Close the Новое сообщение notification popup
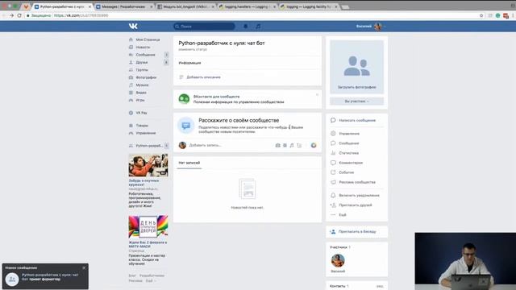This screenshot has width=516, height=290. [84, 267]
